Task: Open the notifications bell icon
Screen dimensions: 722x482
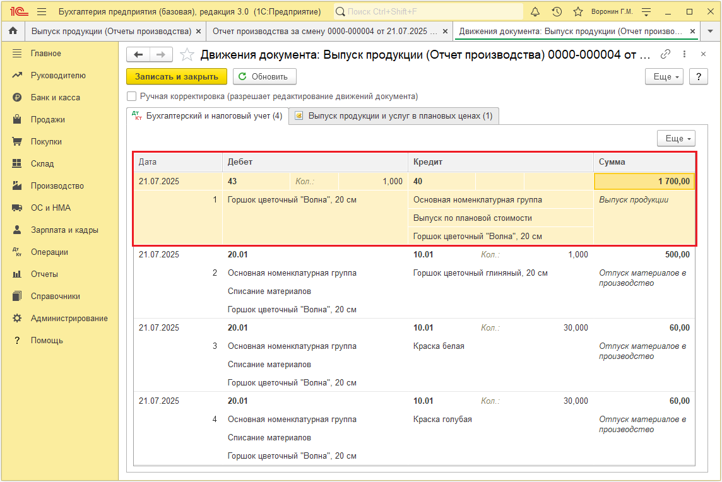Action: (x=535, y=12)
